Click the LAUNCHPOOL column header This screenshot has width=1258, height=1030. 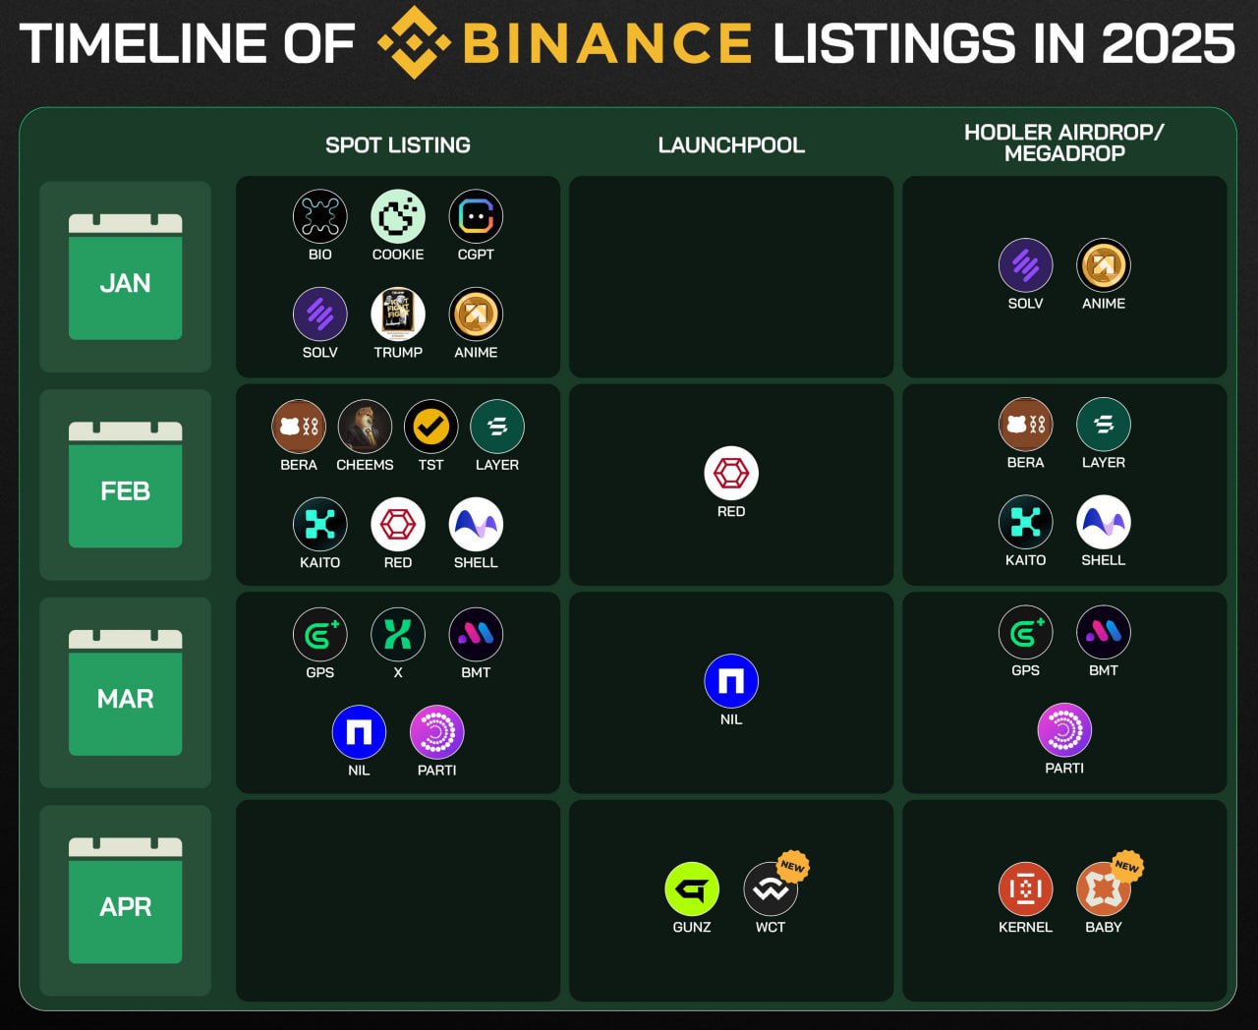tap(731, 145)
